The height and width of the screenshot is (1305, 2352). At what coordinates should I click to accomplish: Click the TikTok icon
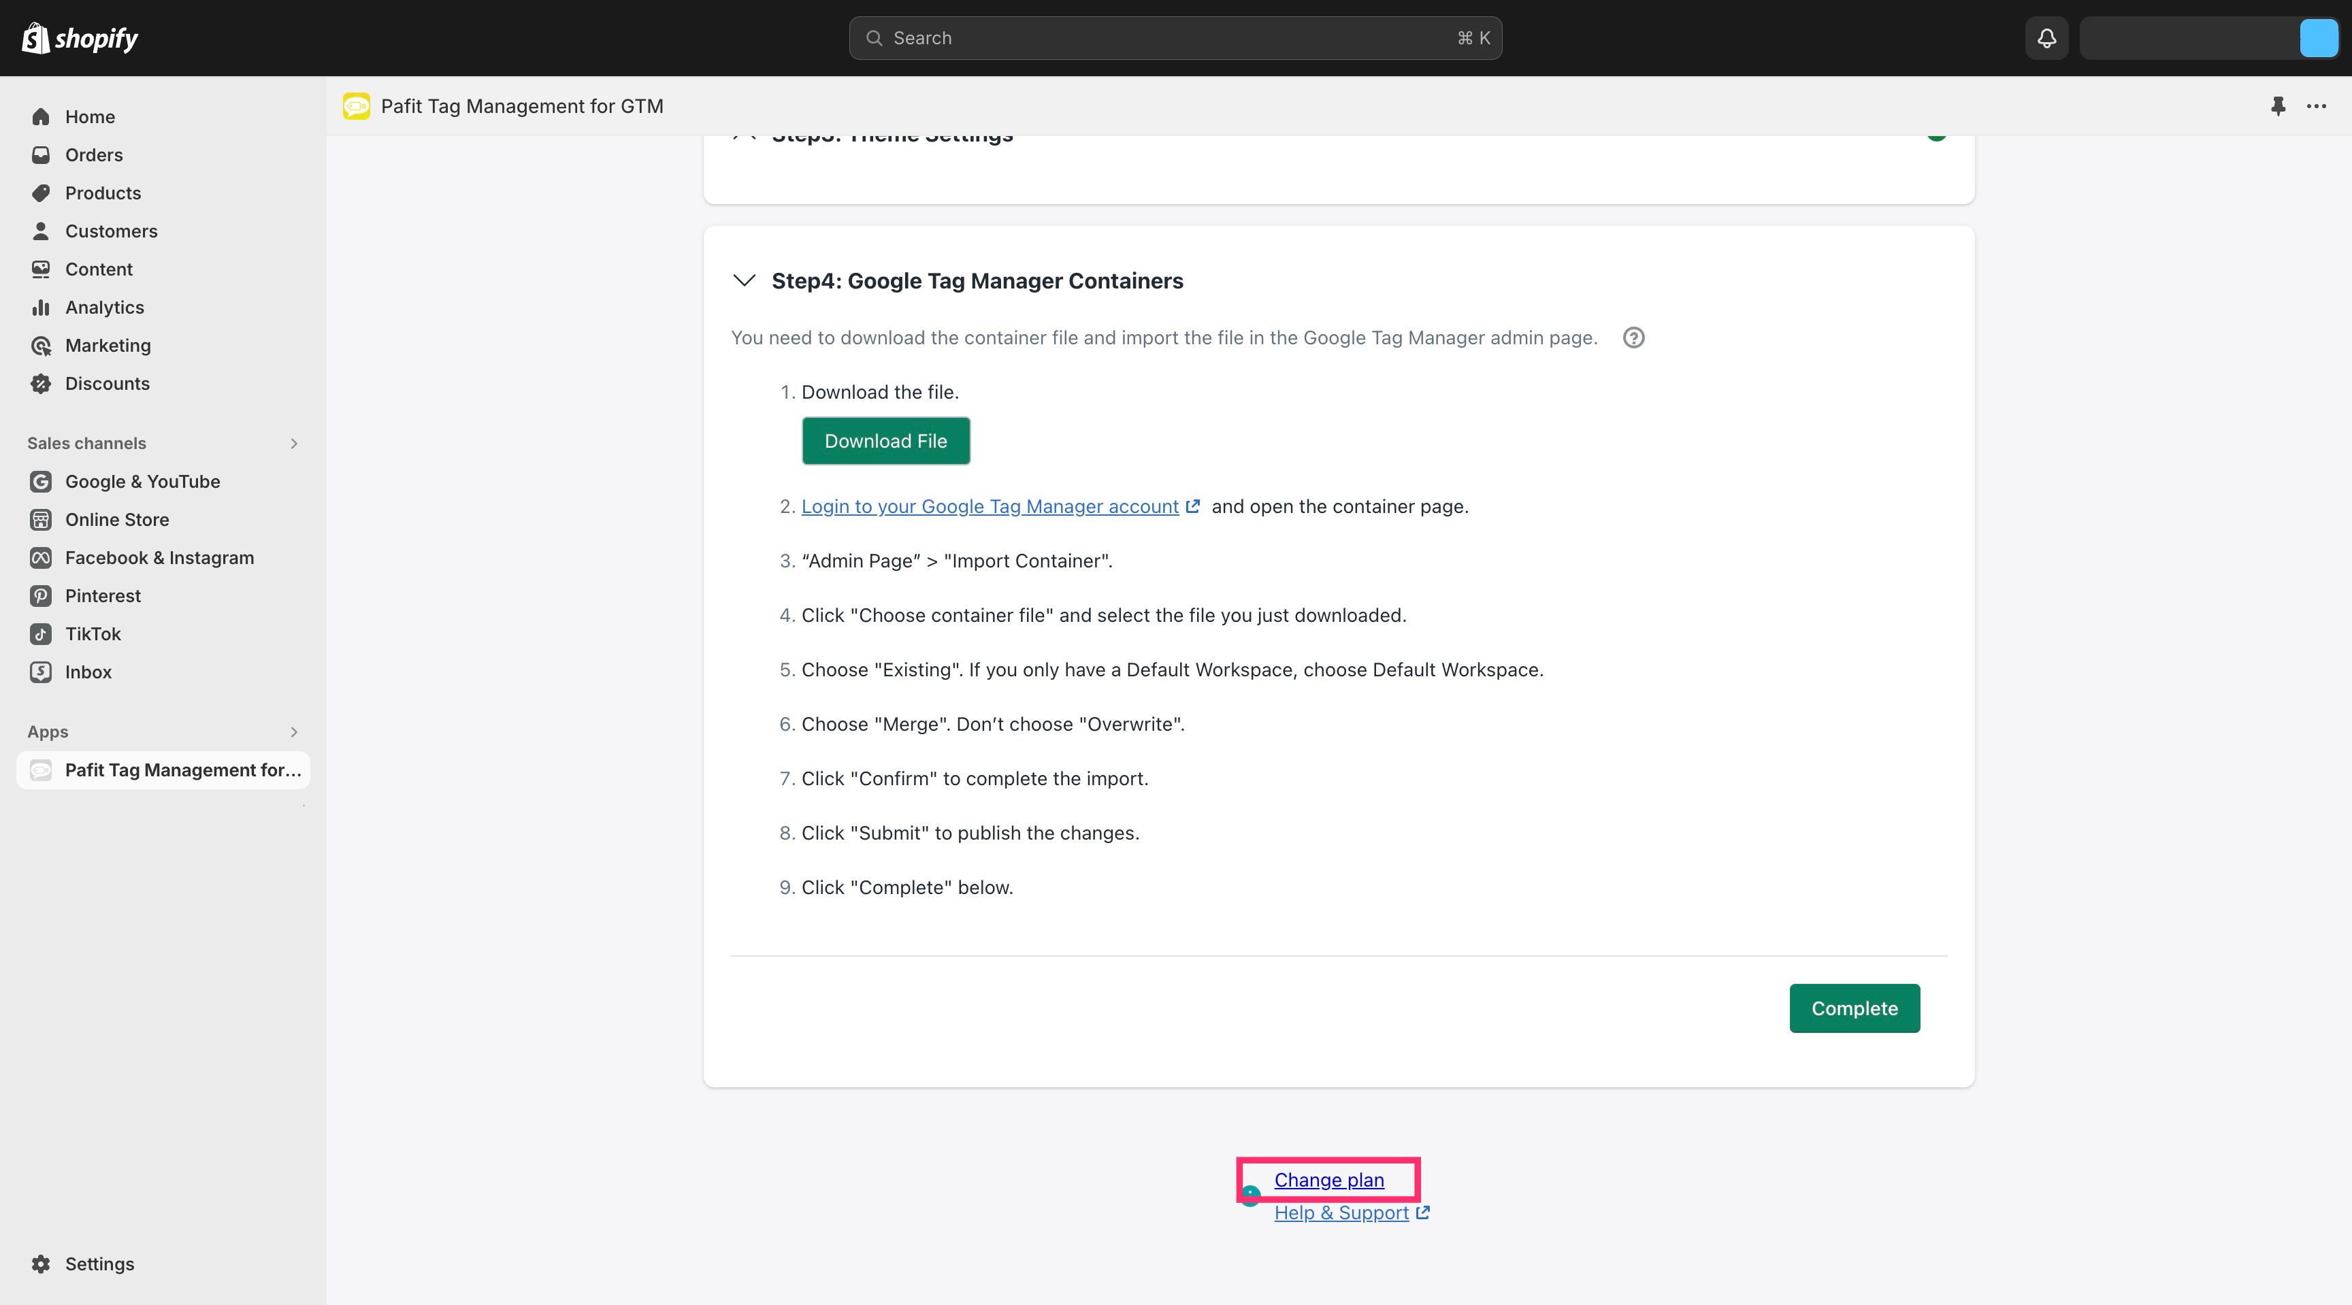40,633
